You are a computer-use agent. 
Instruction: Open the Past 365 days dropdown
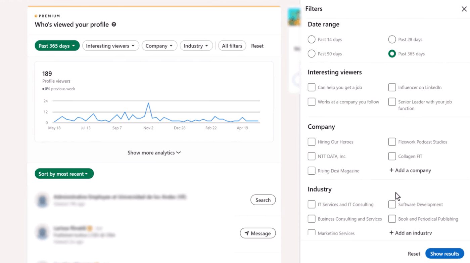pos(57,46)
